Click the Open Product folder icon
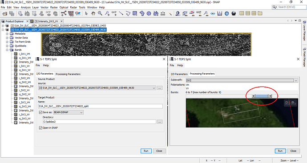The width and height of the screenshot is (307, 163). 5,13
